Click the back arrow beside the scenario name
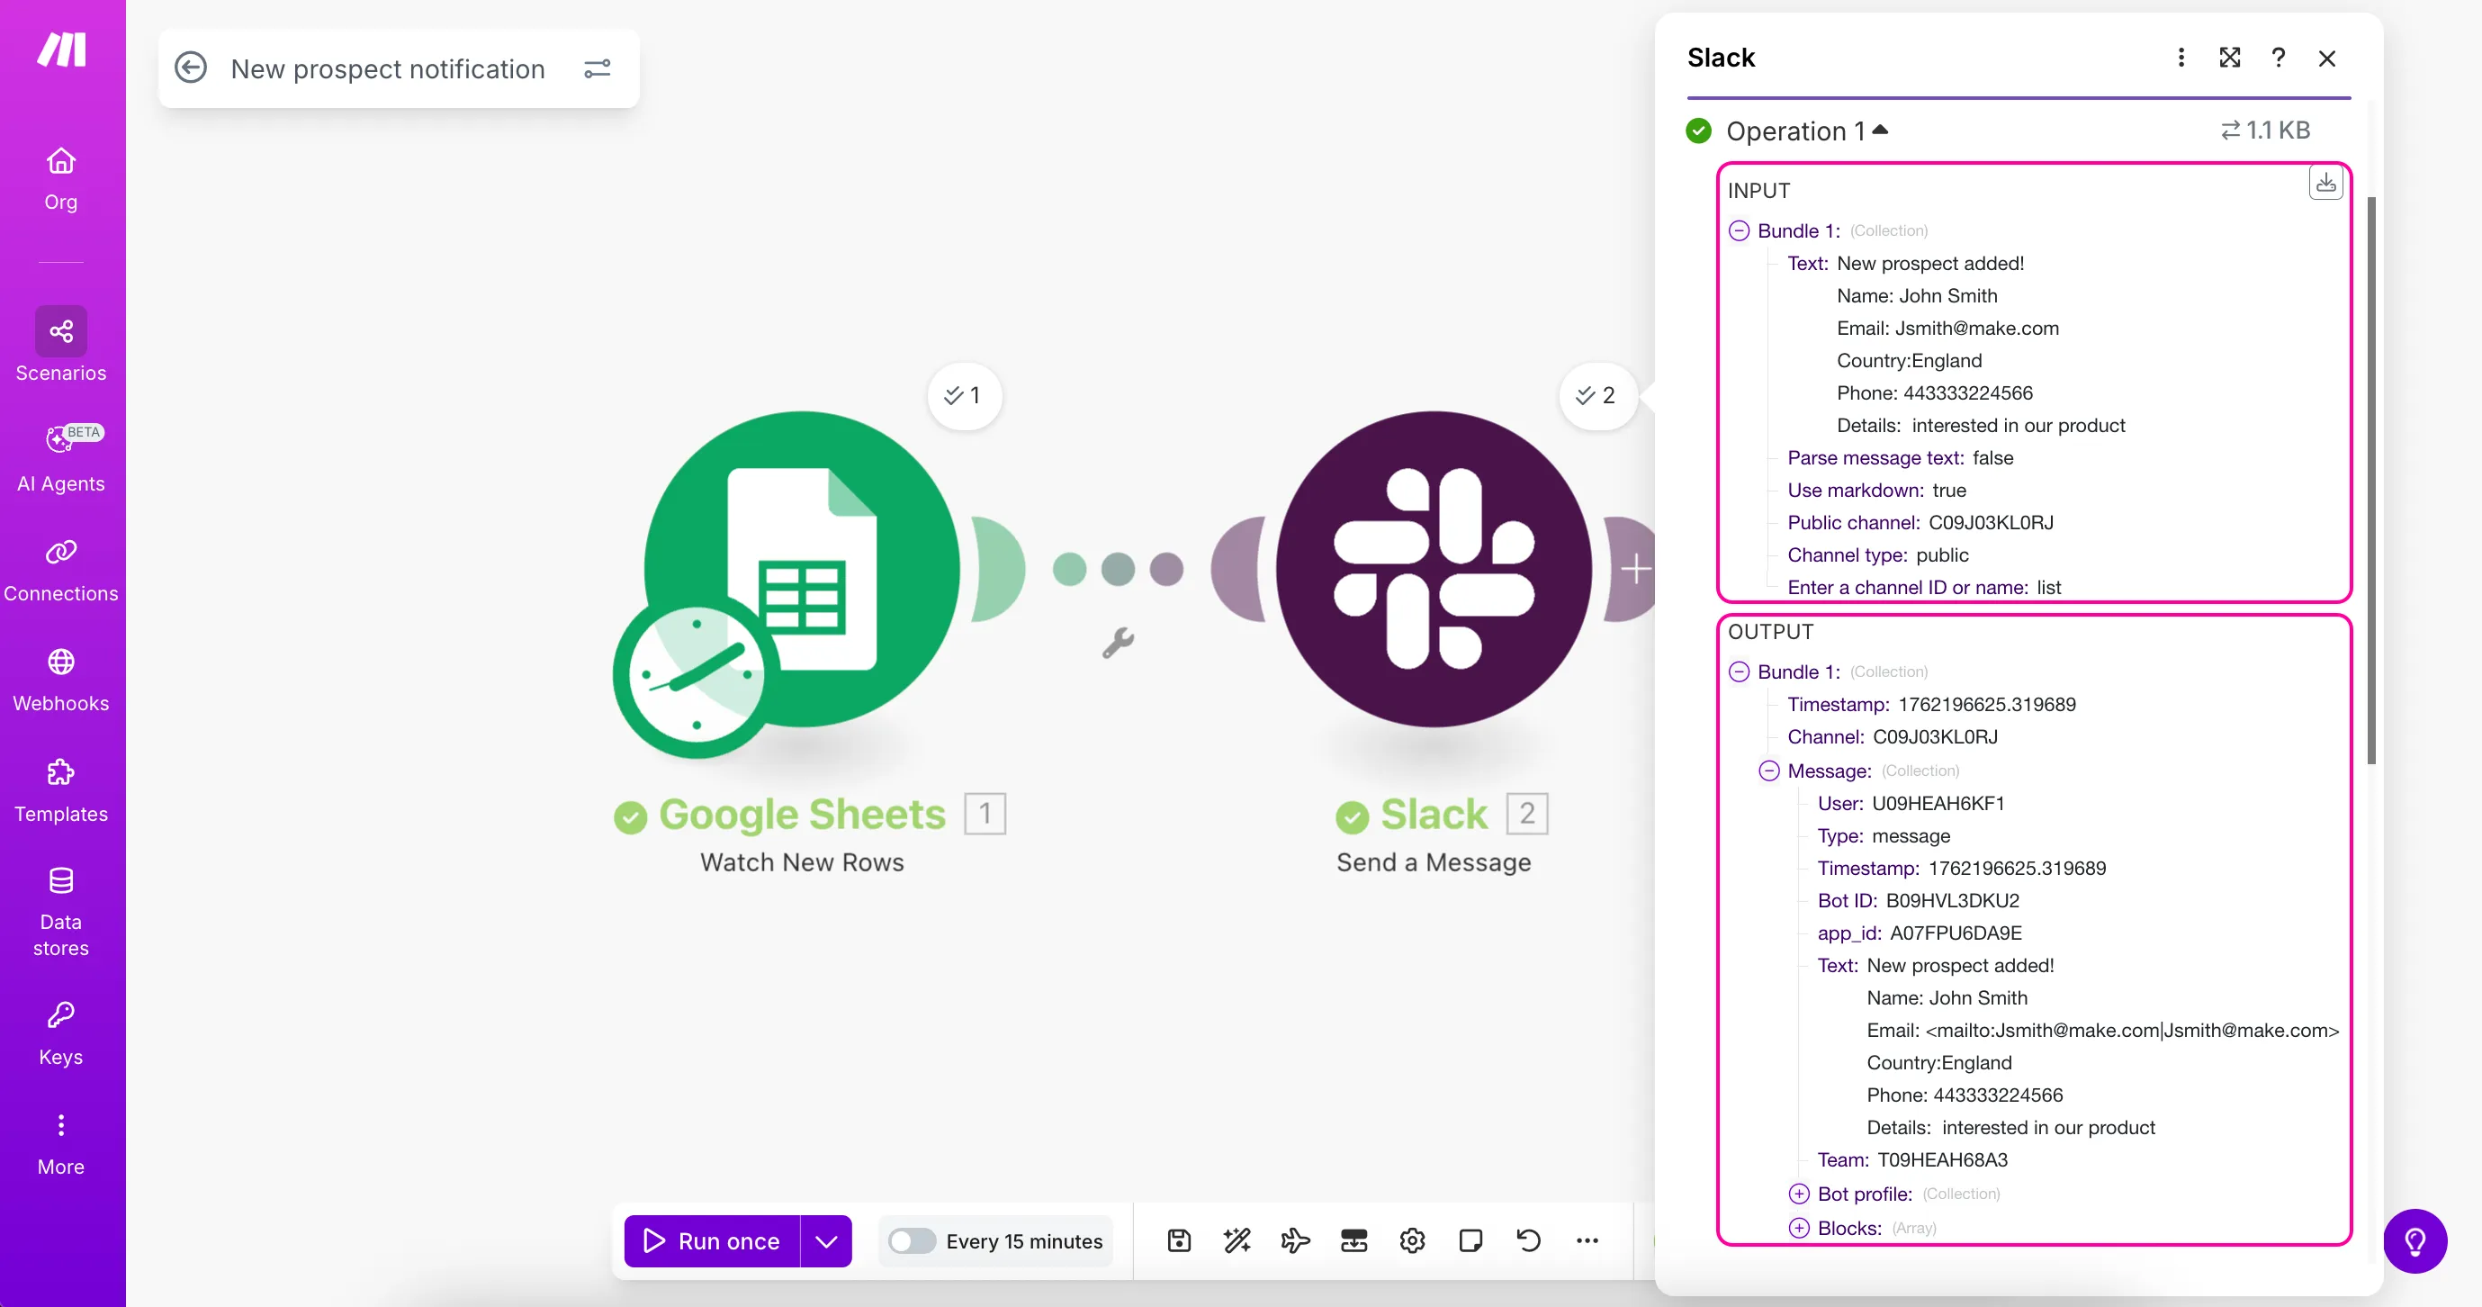This screenshot has height=1307, width=2482. (191, 68)
